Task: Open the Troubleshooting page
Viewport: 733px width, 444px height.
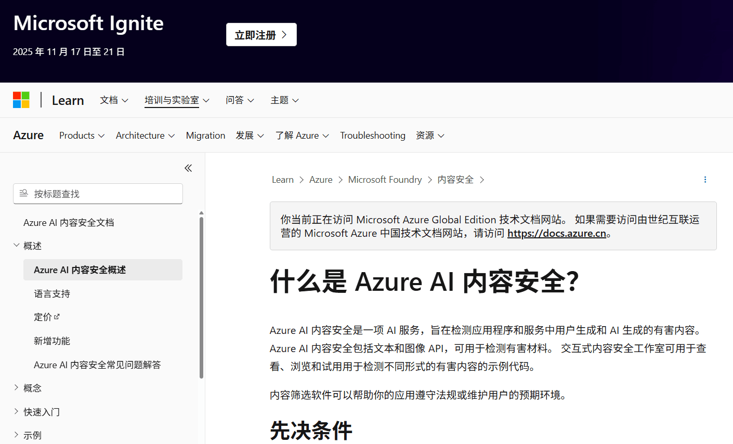Action: (x=373, y=136)
